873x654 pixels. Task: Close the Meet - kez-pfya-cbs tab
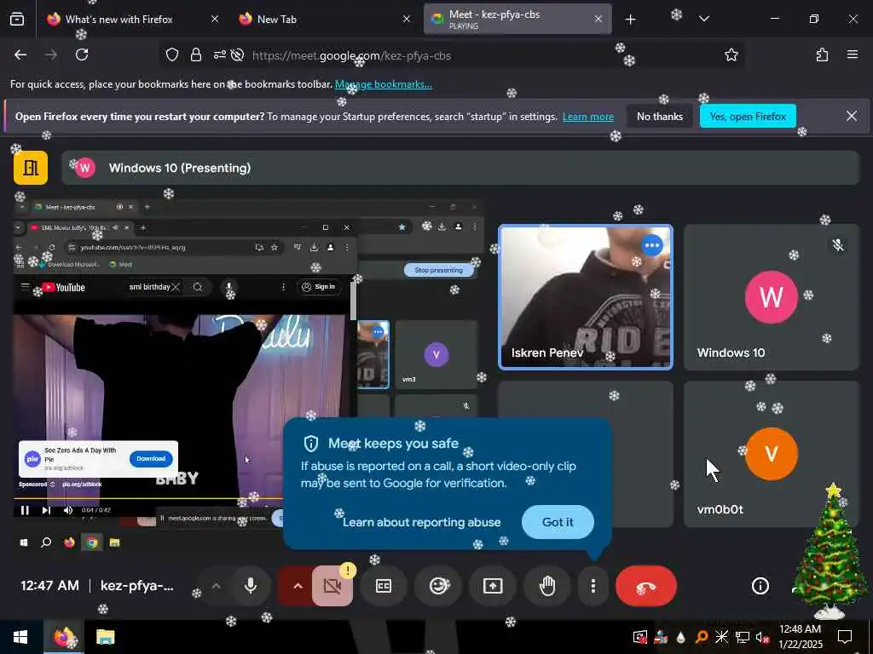point(598,19)
